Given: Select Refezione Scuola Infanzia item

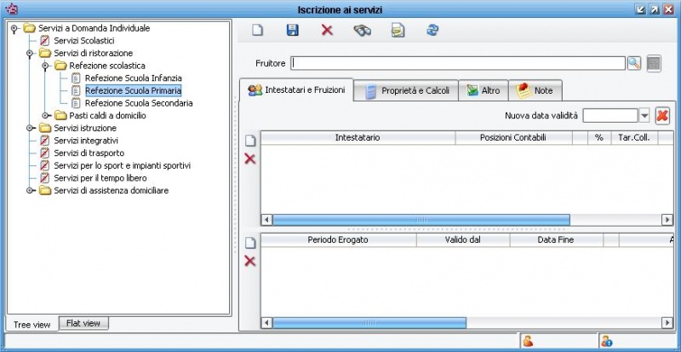Looking at the screenshot, I should coord(134,78).
